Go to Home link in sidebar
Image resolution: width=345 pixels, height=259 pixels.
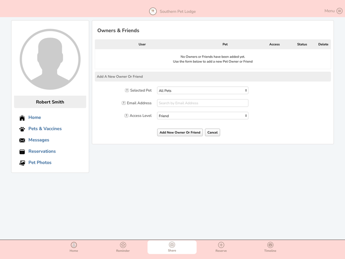(x=34, y=117)
